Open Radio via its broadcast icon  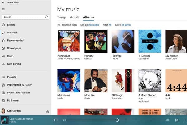[x=3, y=56]
